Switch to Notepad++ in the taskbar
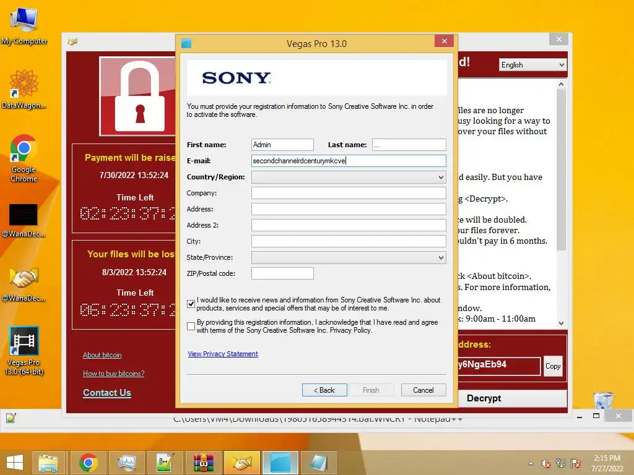This screenshot has width=634, height=475. [165, 463]
